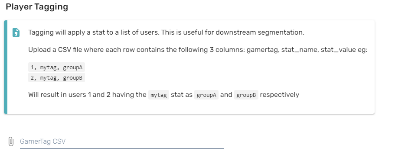The height and width of the screenshot is (167, 418).
Task: Select the '1, mytag, groupA' code sample
Action: click(x=56, y=67)
